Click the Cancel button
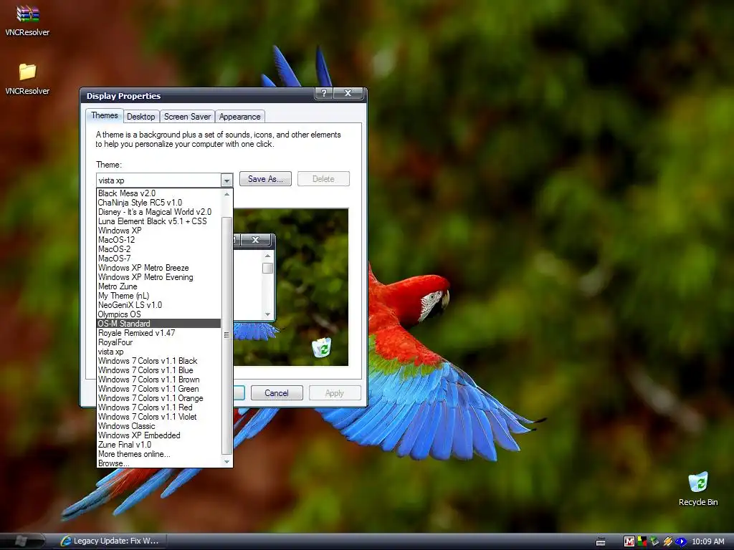Viewport: 734px width, 550px height. pos(277,393)
